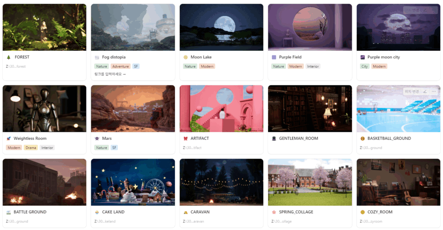The image size is (443, 230).
Task: Click the rocket icon next to Weightless Room
Action: click(8, 138)
